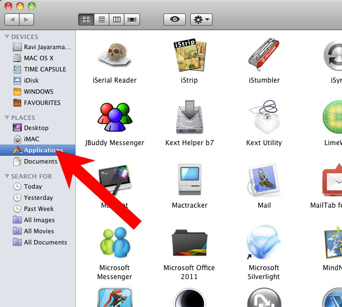Open Microsoft Messenger app icon
Screen dimensions: 342x307
click(115, 242)
